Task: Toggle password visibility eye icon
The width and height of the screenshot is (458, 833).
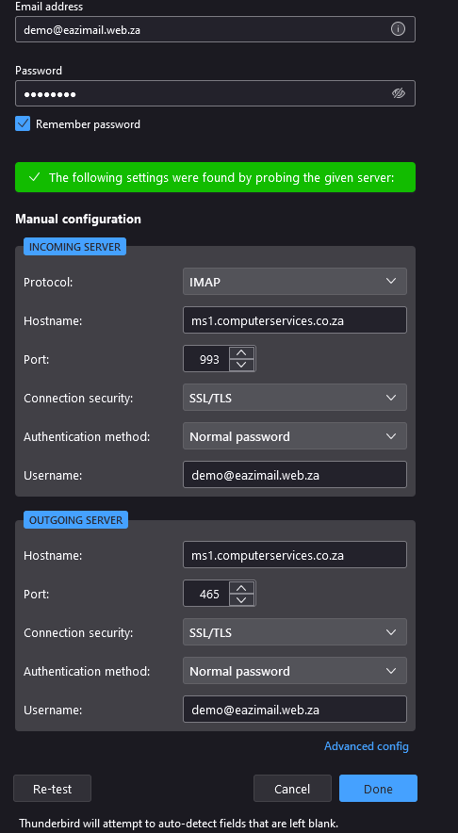Action: (x=398, y=93)
